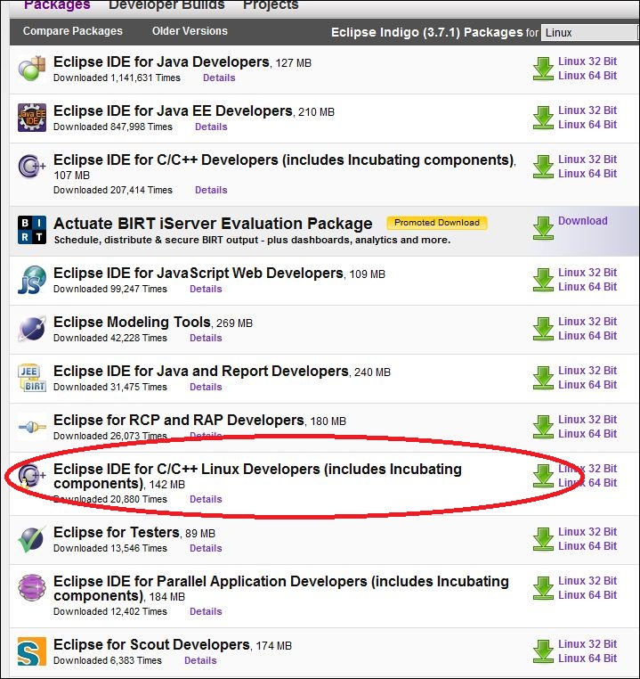
Task: Download Linux 32 Bit Java and Report Developers
Action: click(x=587, y=371)
